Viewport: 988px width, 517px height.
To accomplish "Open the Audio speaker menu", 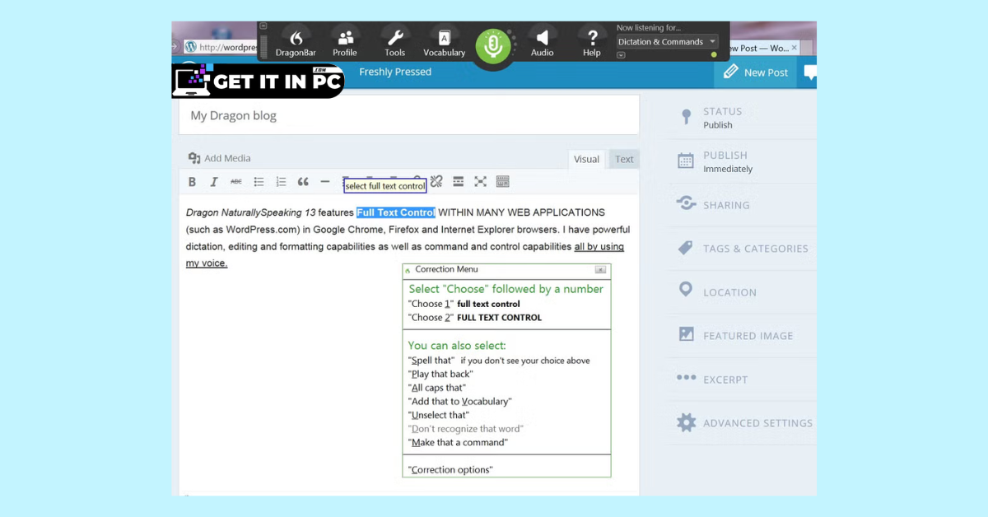I will [x=542, y=43].
